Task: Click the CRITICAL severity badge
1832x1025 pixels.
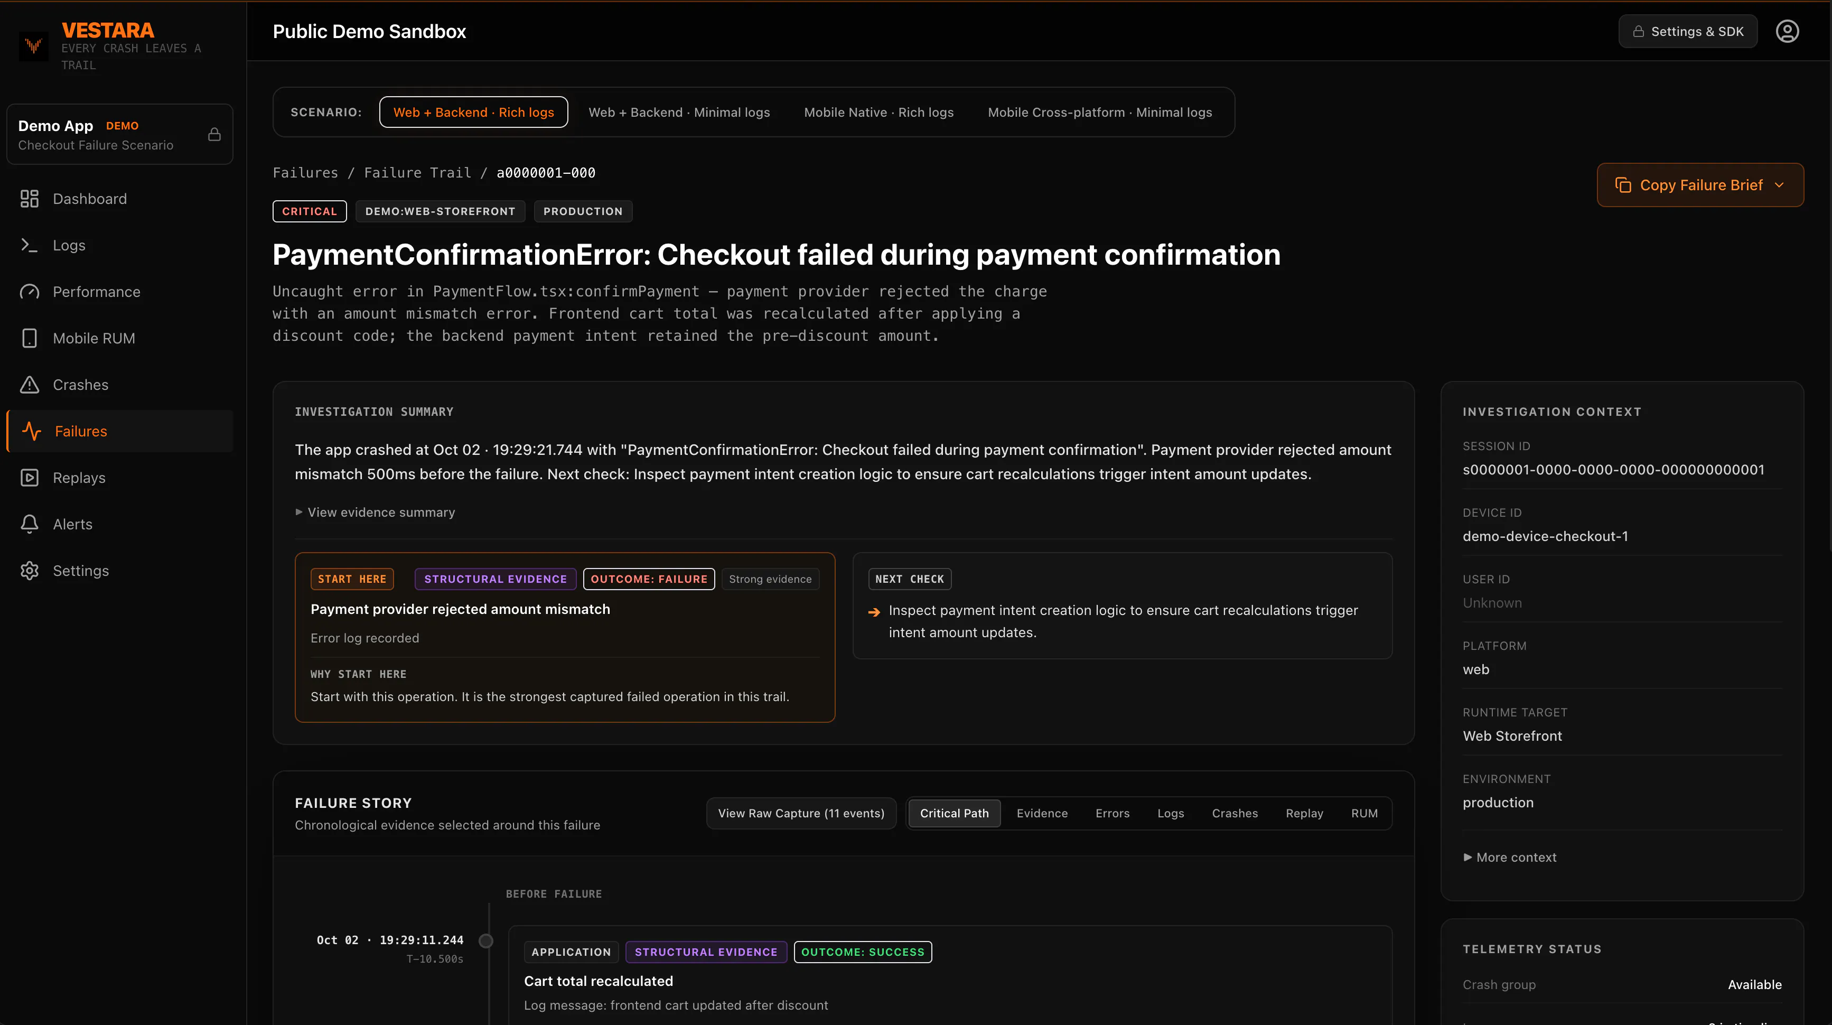Action: click(310, 211)
